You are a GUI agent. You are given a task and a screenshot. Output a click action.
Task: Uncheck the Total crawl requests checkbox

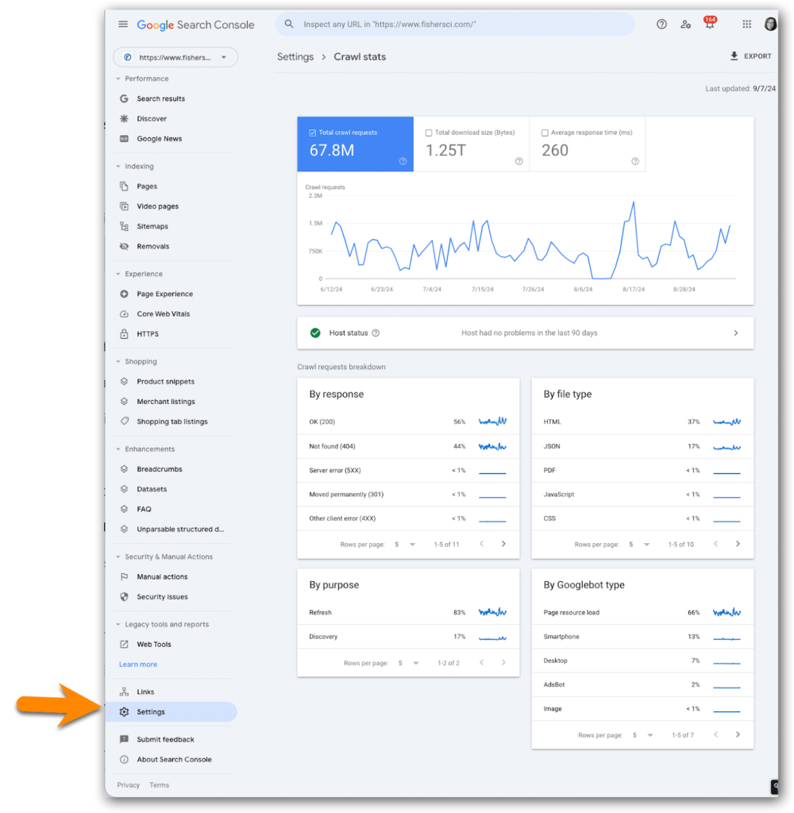[312, 133]
